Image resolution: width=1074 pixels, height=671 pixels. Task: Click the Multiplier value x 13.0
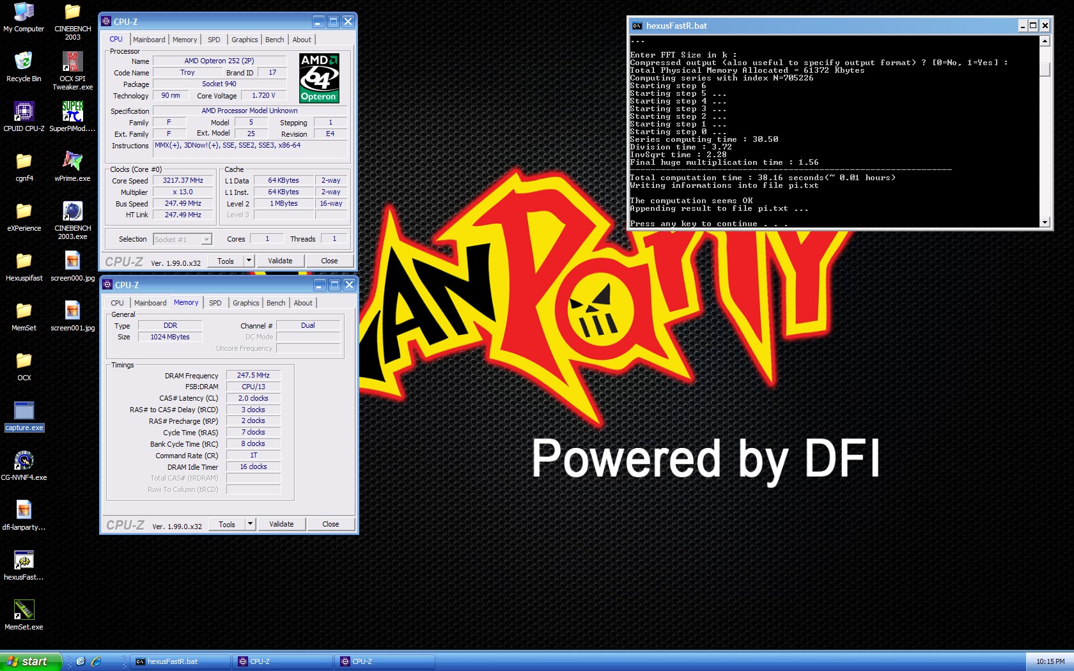coord(183,192)
